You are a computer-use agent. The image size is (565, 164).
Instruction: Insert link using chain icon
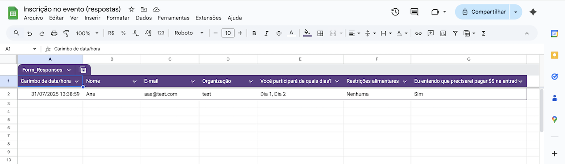pyautogui.click(x=418, y=33)
